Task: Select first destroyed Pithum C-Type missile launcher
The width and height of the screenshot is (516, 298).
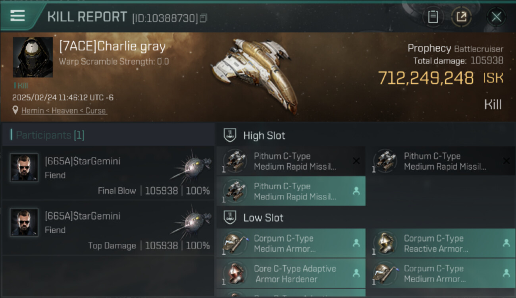Action: tap(291, 161)
